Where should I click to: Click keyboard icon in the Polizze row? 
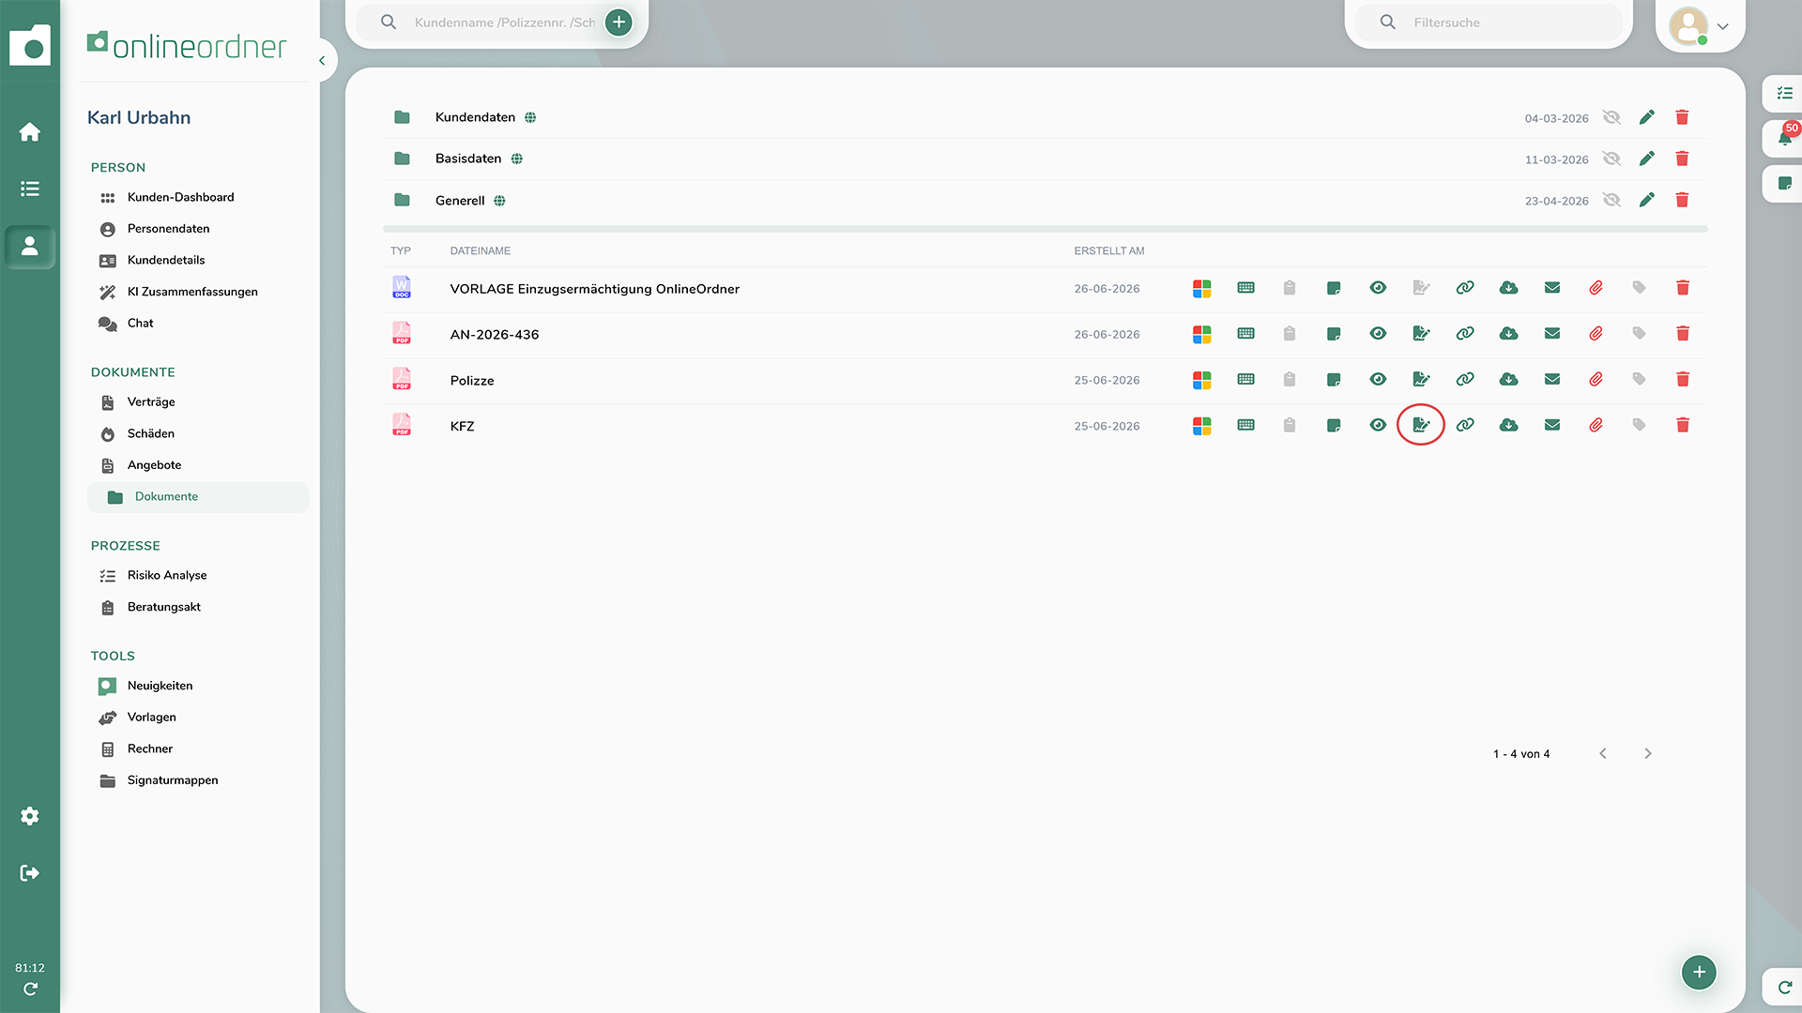point(1245,380)
